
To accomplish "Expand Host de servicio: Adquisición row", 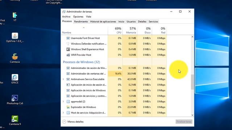I will 63,113.
